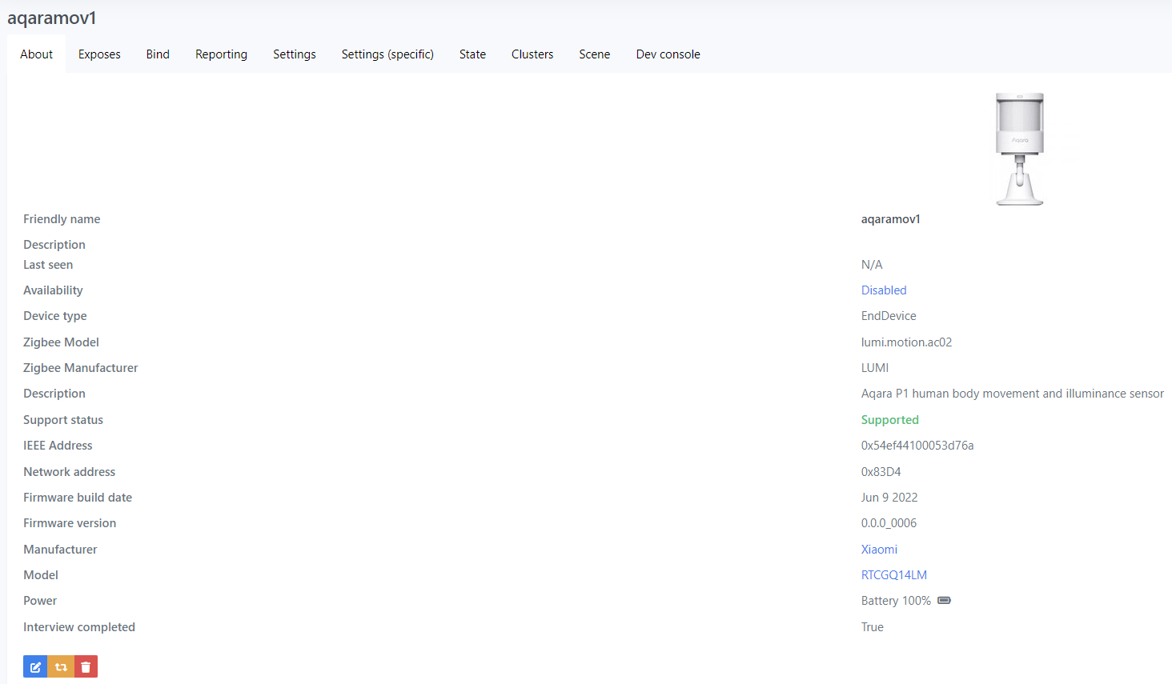Click the red trash delete device button
This screenshot has width=1172, height=684.
(x=86, y=666)
